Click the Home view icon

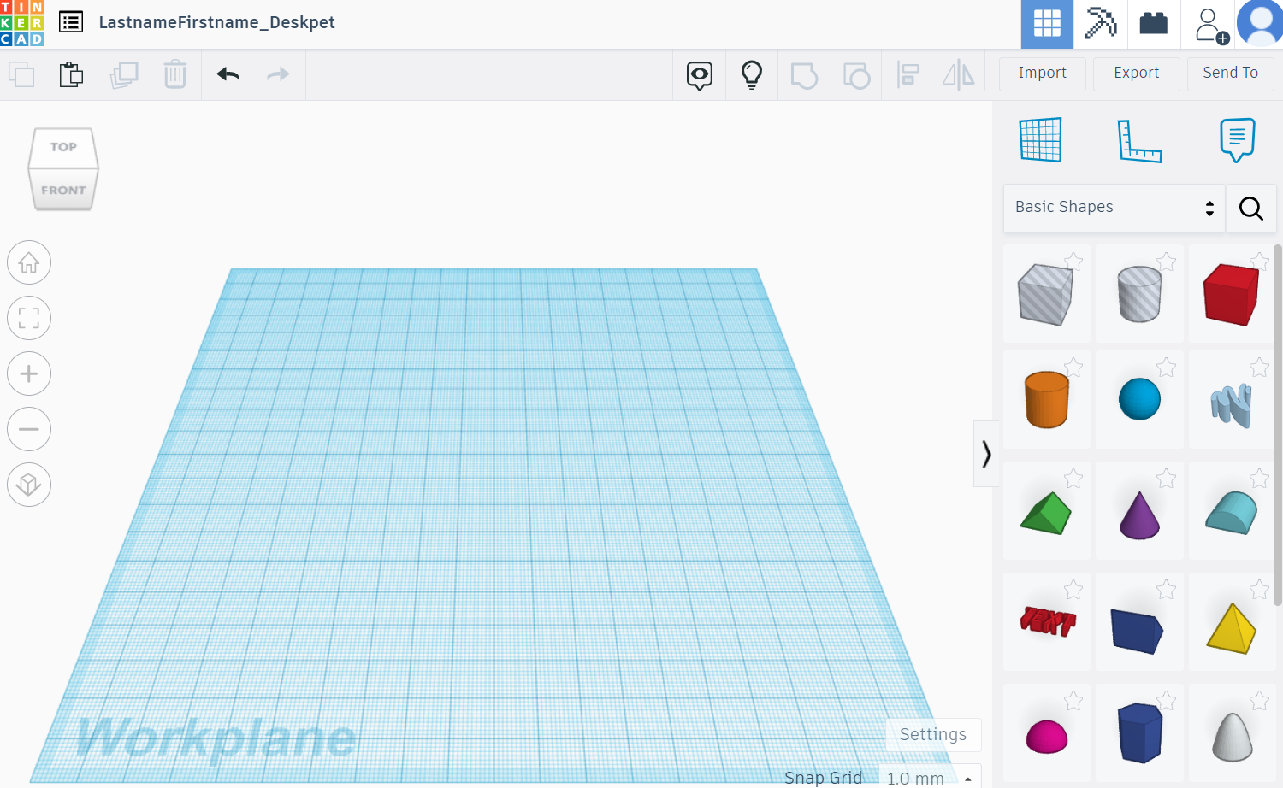28,262
